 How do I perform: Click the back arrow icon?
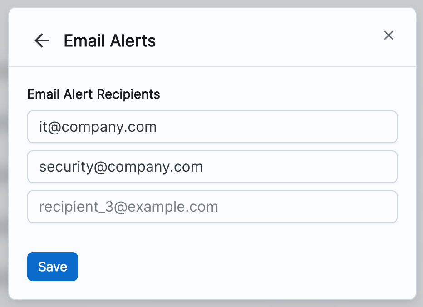[x=42, y=41]
